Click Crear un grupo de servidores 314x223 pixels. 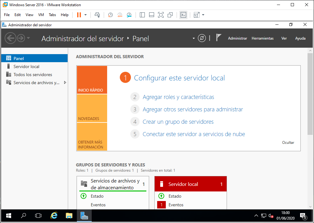(x=178, y=122)
